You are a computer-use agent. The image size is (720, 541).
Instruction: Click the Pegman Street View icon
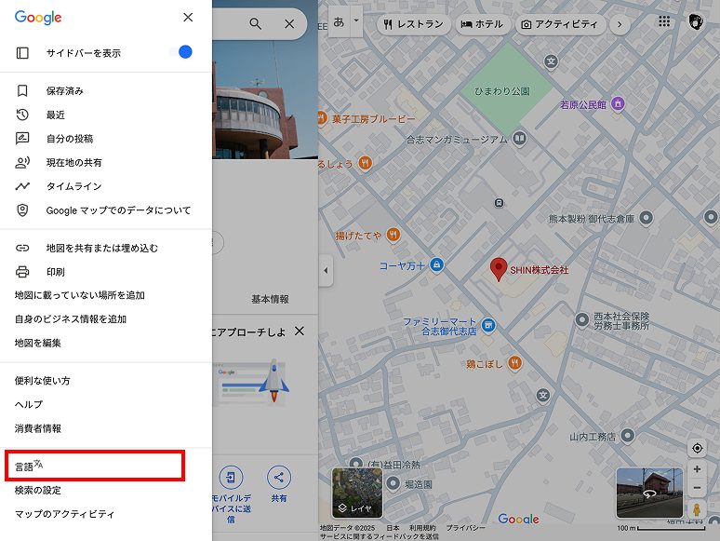click(x=697, y=509)
